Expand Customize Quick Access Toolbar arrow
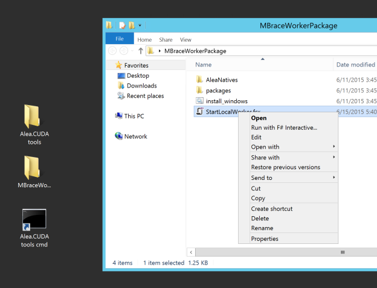Image resolution: width=377 pixels, height=288 pixels. (140, 25)
